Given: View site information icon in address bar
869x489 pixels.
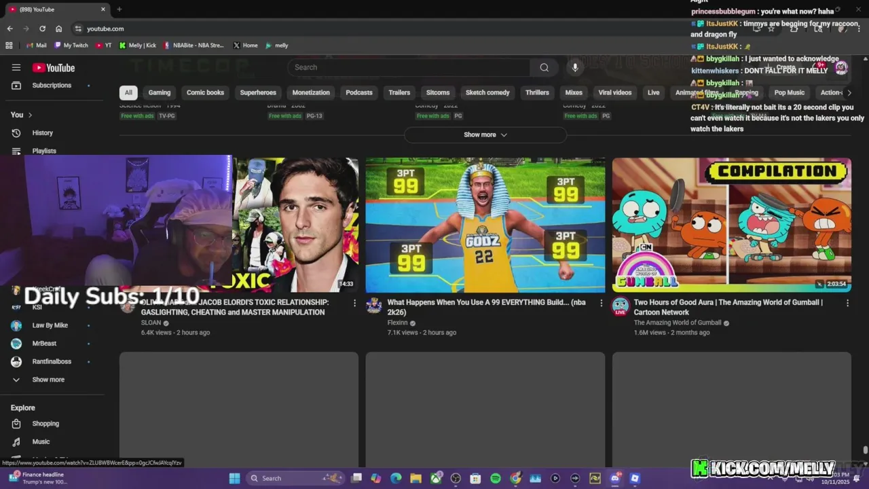Looking at the screenshot, I should coord(78,29).
